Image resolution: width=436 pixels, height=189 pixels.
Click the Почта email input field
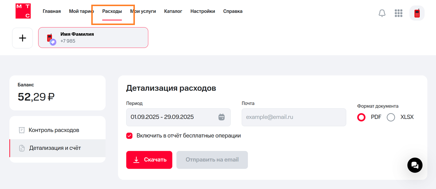point(294,117)
